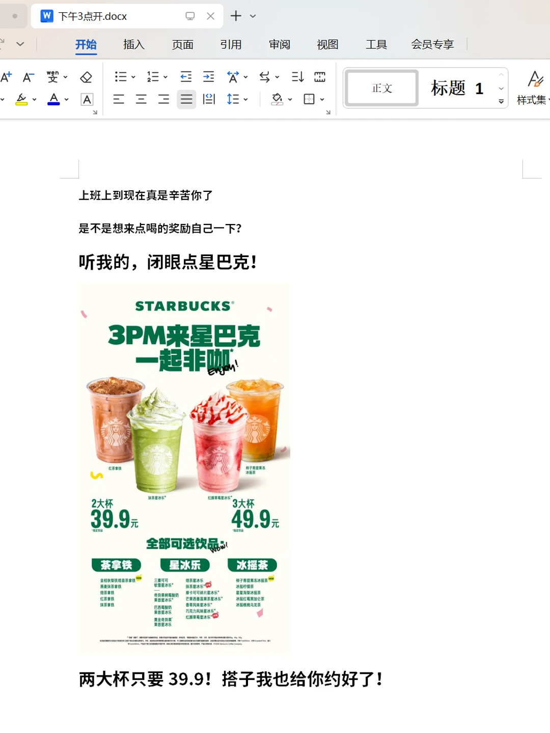
Task: Expand the styles gallery list
Action: (502, 101)
